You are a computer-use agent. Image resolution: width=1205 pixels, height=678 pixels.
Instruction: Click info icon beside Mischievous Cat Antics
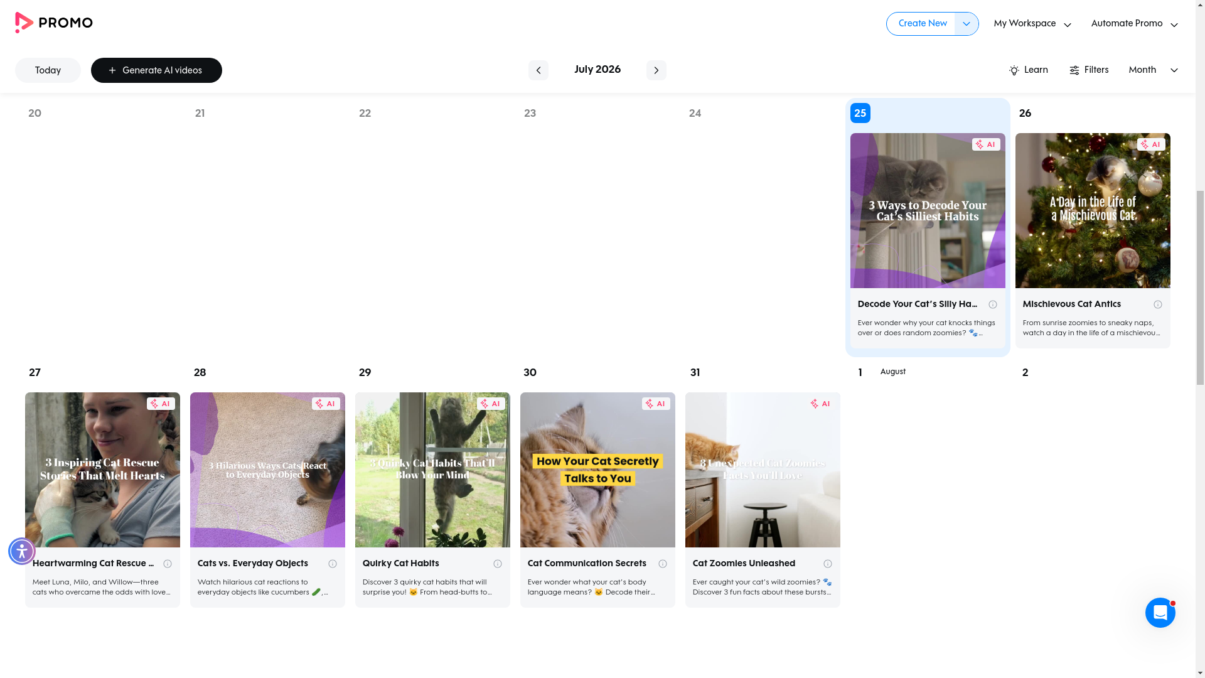[x=1157, y=304]
